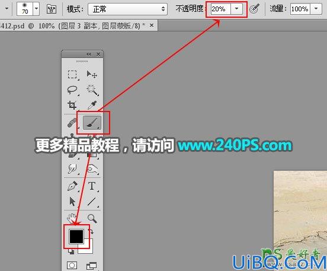Collapse the tools panel with double arrows
327x271 pixels.
[x=89, y=55]
